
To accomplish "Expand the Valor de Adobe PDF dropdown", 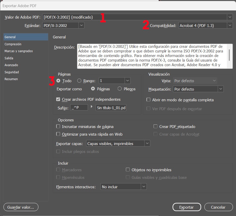I will point(230,17).
